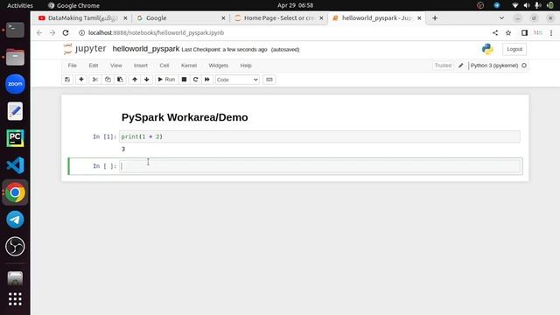Image resolution: width=560 pixels, height=315 pixels.
Task: Open the Help menu
Action: tap(246, 66)
